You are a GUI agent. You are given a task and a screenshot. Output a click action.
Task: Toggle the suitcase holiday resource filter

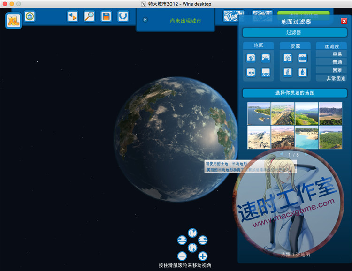point(302,58)
